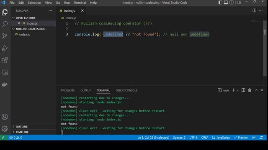Open the remote window status indicator
Viewport: 268px width, 150px height.
tap(3, 137)
